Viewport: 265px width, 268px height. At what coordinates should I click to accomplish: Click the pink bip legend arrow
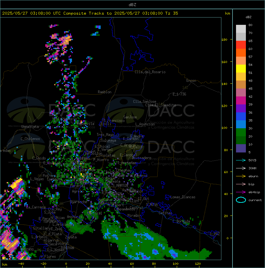(x=241, y=184)
